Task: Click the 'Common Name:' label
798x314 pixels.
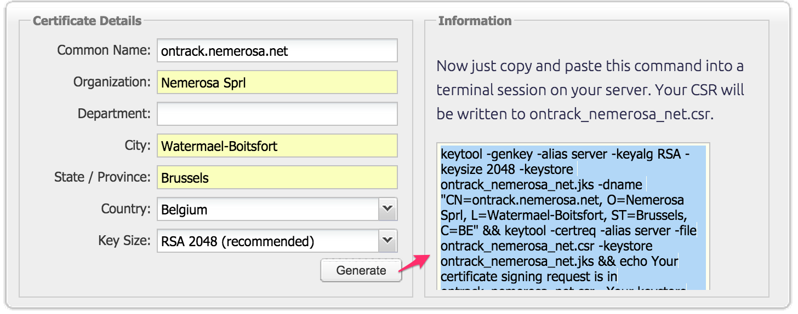Action: tap(104, 50)
